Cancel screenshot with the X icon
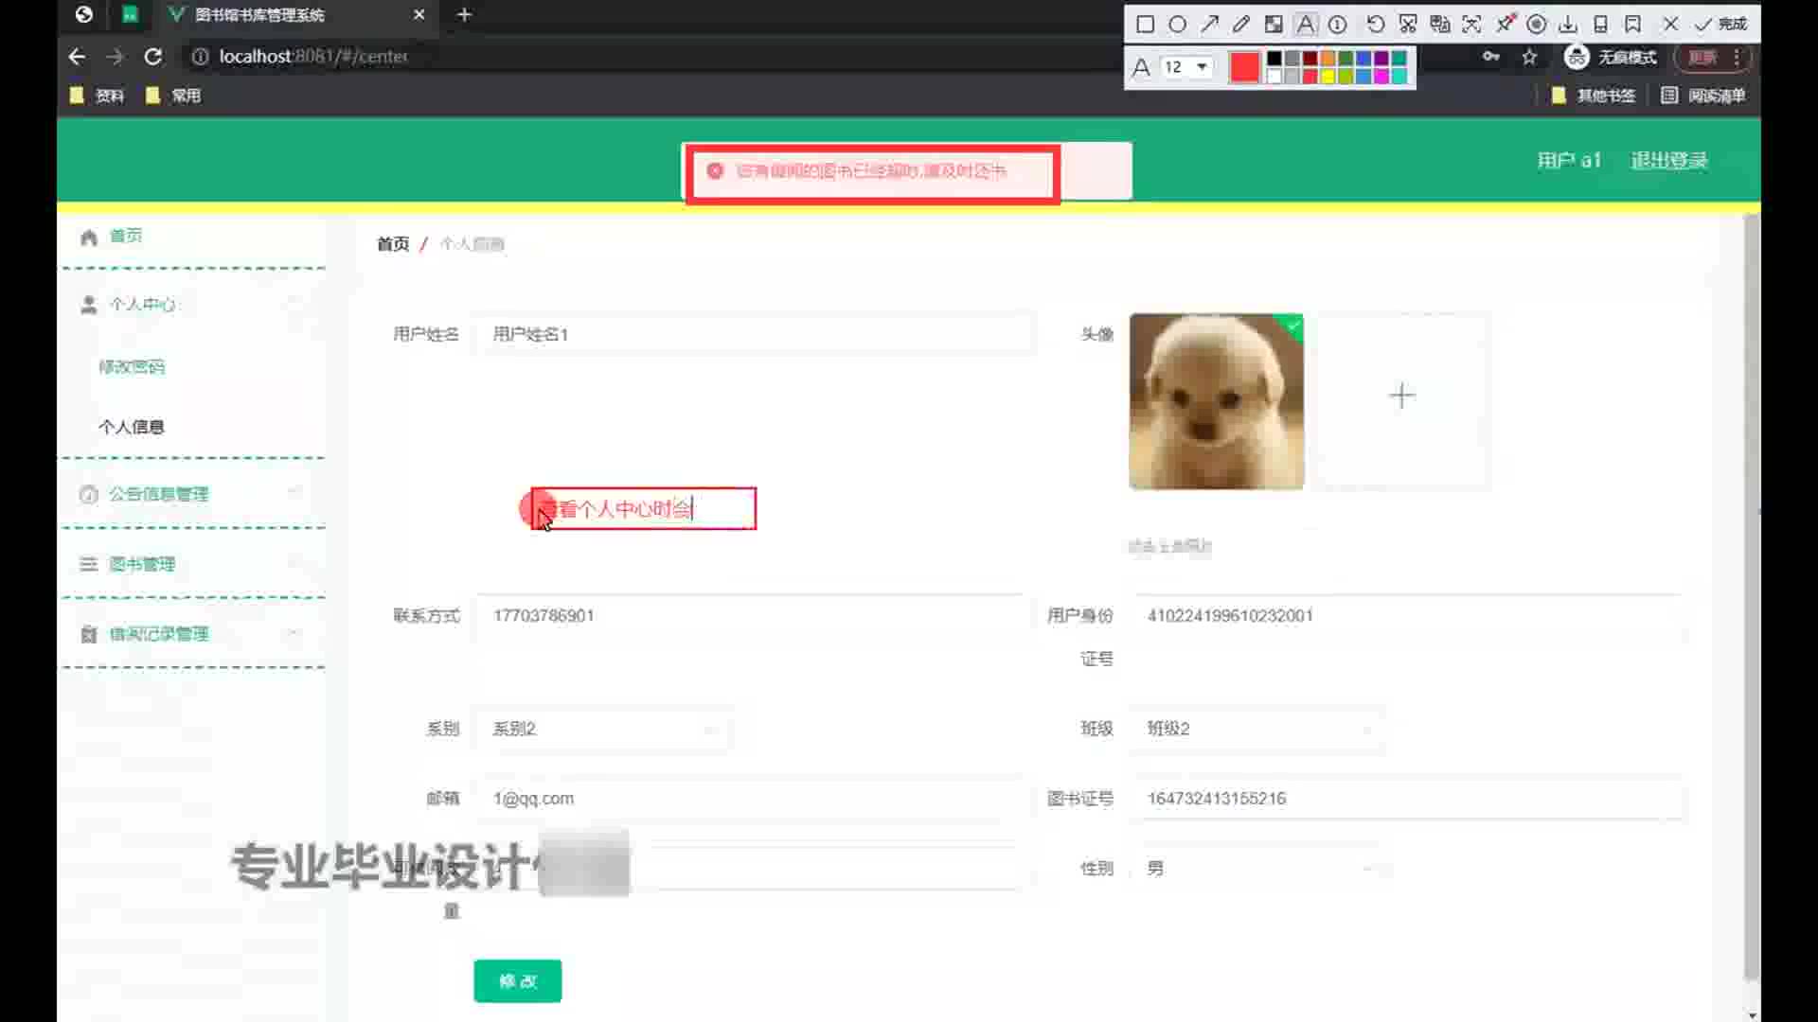The height and width of the screenshot is (1022, 1818). point(1670,25)
